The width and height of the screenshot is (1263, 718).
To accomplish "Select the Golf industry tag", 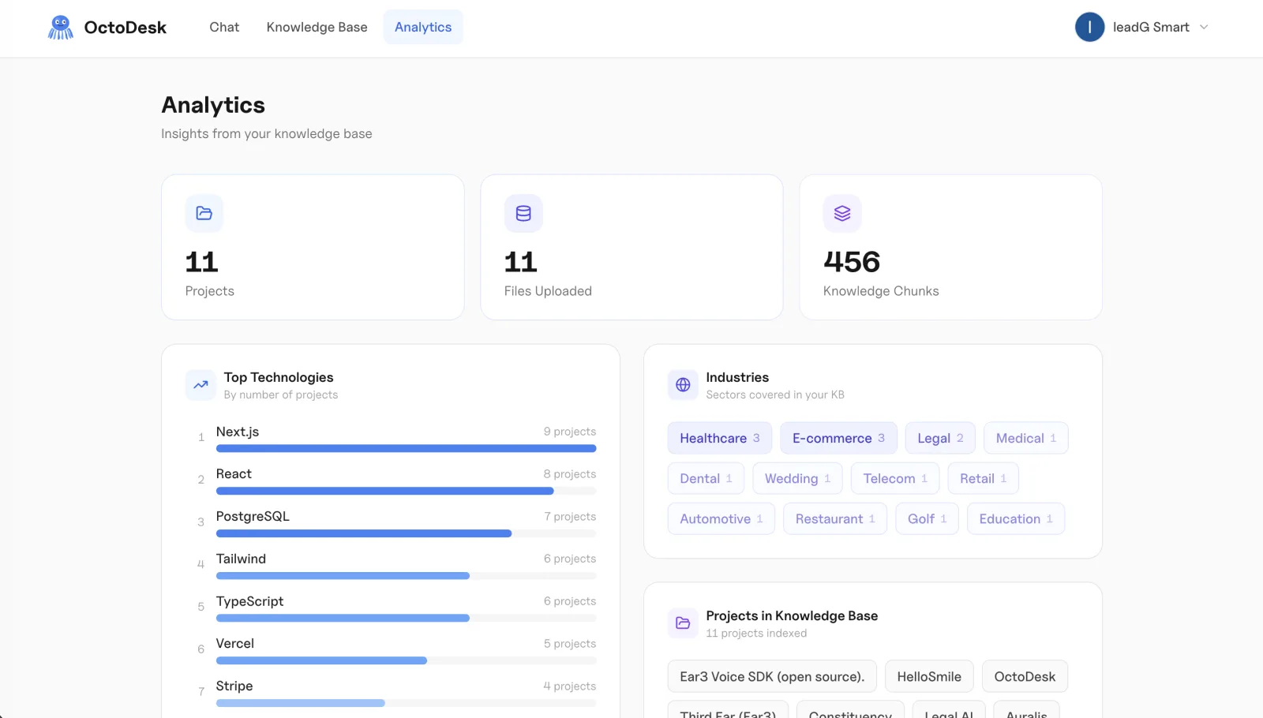I will pyautogui.click(x=927, y=518).
